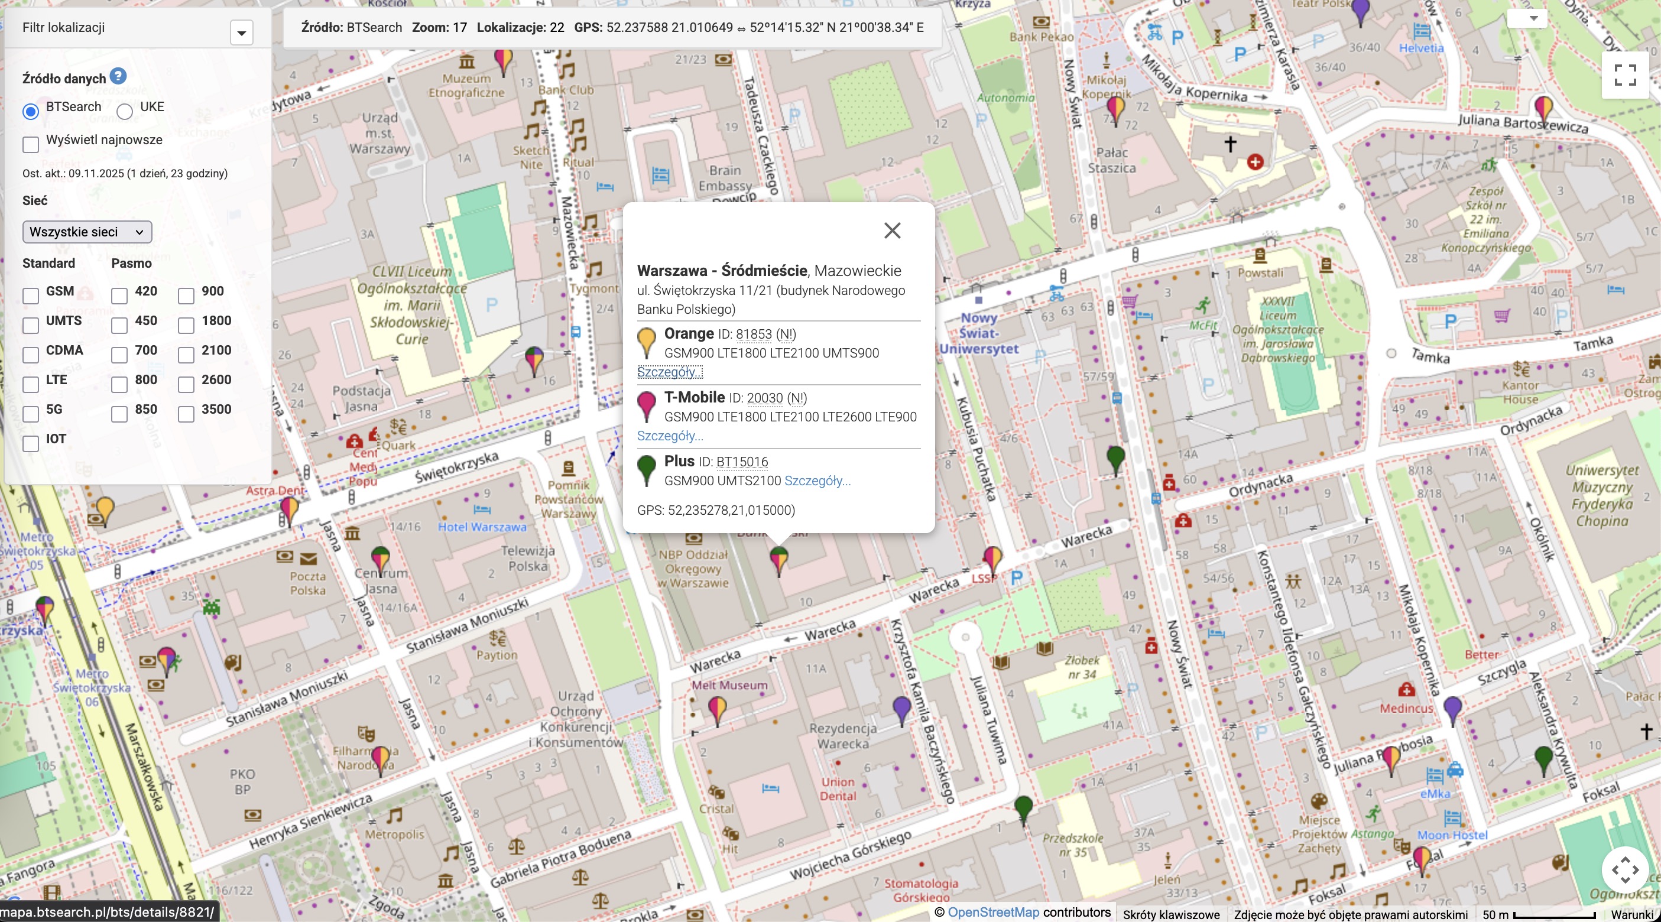Toggle fullscreen map view

(1625, 75)
